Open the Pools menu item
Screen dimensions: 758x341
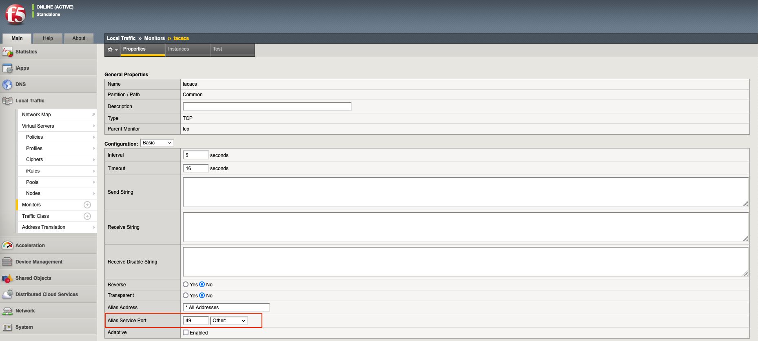pos(32,182)
